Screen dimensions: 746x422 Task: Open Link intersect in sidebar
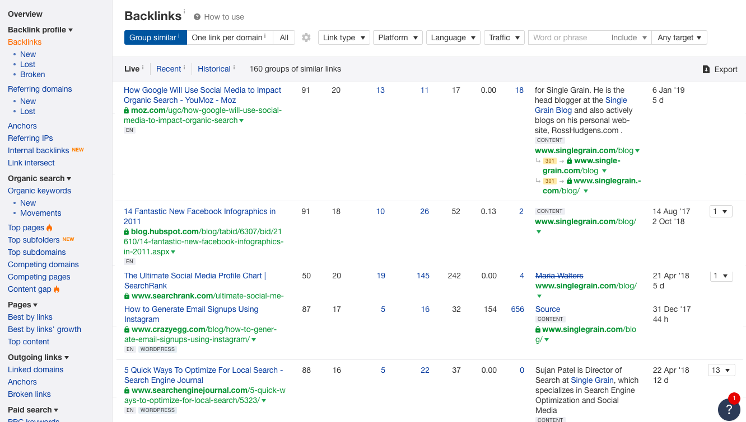click(x=31, y=163)
